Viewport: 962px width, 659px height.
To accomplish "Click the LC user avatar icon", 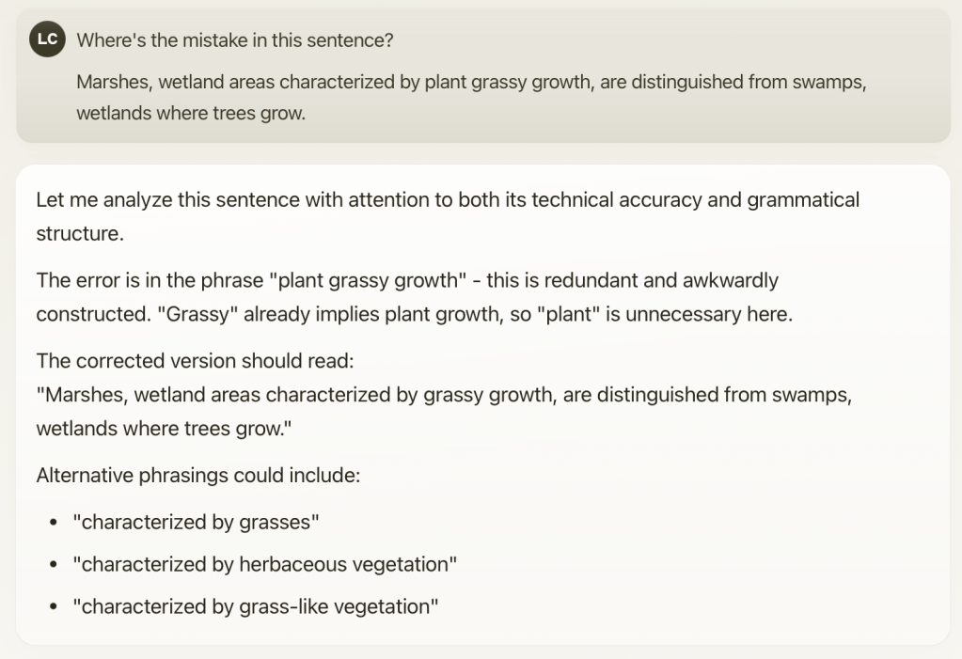I will (x=47, y=40).
